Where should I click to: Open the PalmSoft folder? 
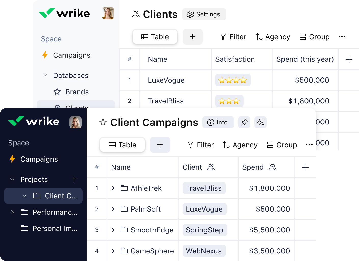tap(141, 209)
